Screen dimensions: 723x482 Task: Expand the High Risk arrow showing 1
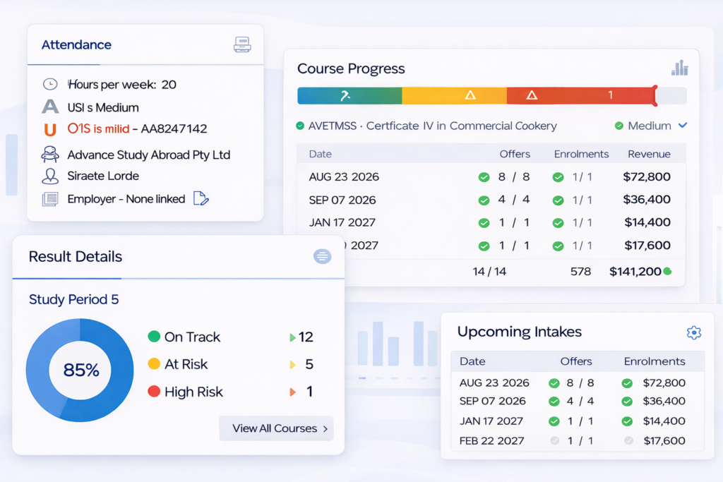[x=293, y=392]
